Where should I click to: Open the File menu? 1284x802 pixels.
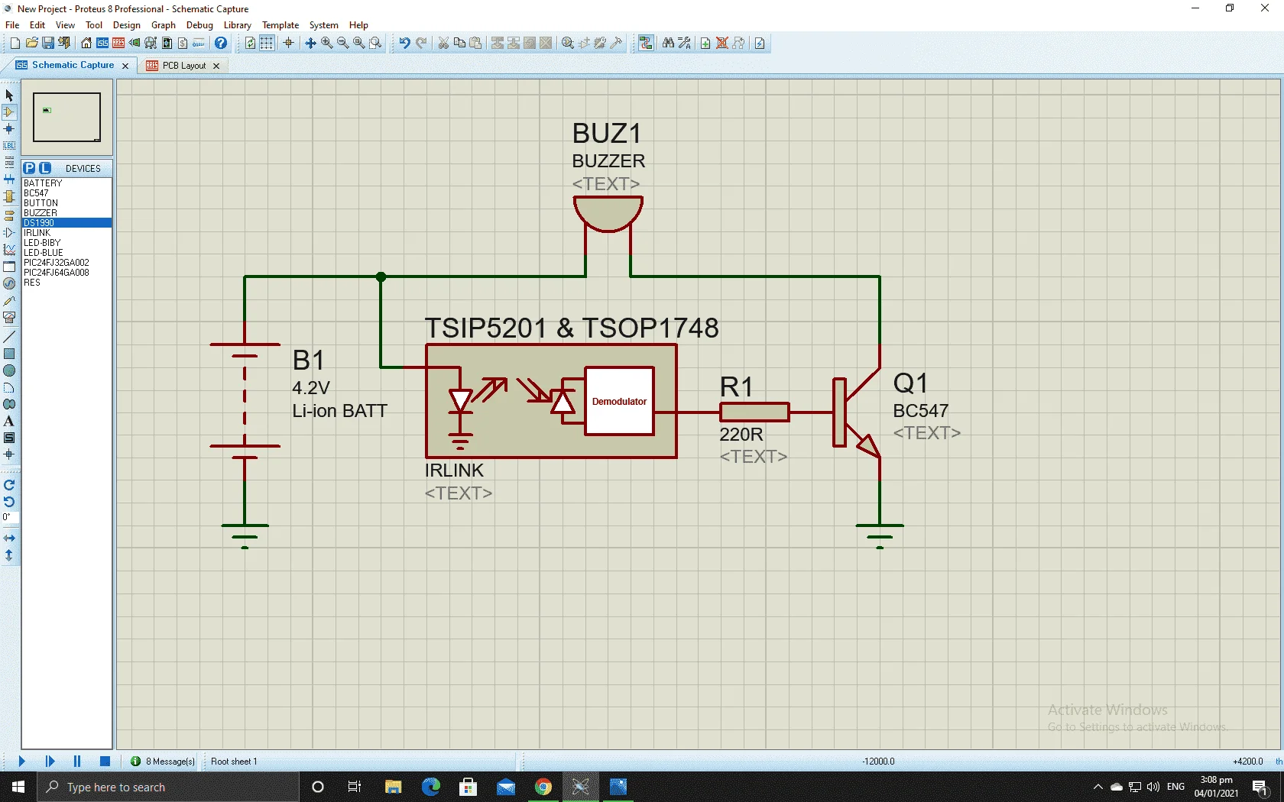click(x=12, y=25)
